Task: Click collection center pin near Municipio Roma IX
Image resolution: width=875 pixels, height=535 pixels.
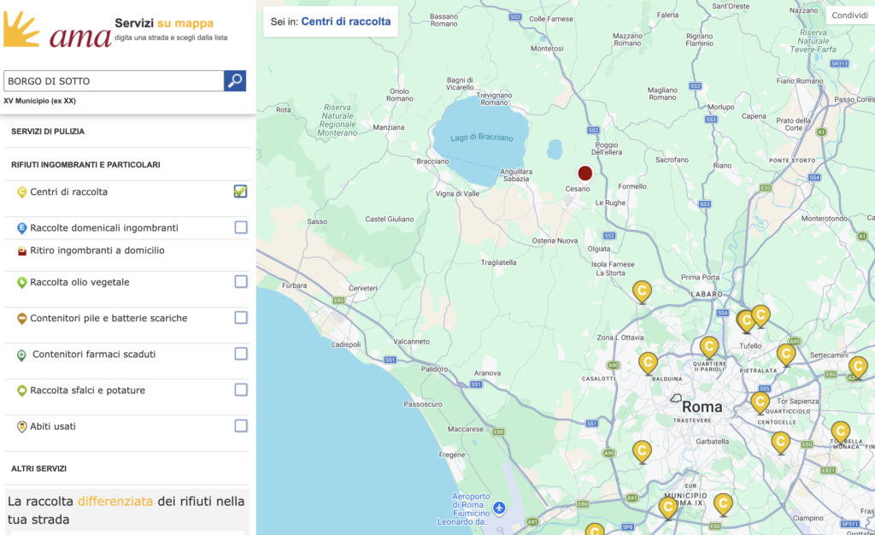Action: (668, 508)
